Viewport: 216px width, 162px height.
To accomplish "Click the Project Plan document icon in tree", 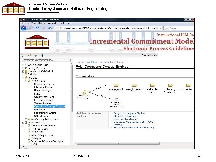I will (x=29, y=132).
